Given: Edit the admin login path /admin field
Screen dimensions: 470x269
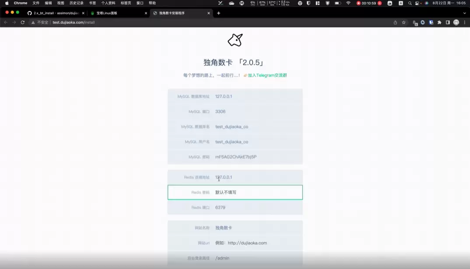Looking at the screenshot, I should (235, 258).
